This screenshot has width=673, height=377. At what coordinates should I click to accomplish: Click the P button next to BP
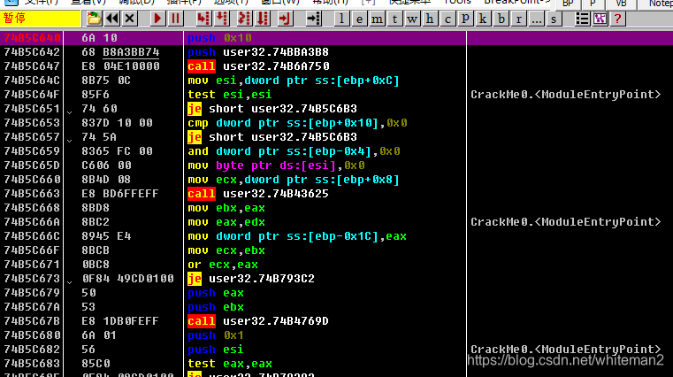[x=593, y=4]
